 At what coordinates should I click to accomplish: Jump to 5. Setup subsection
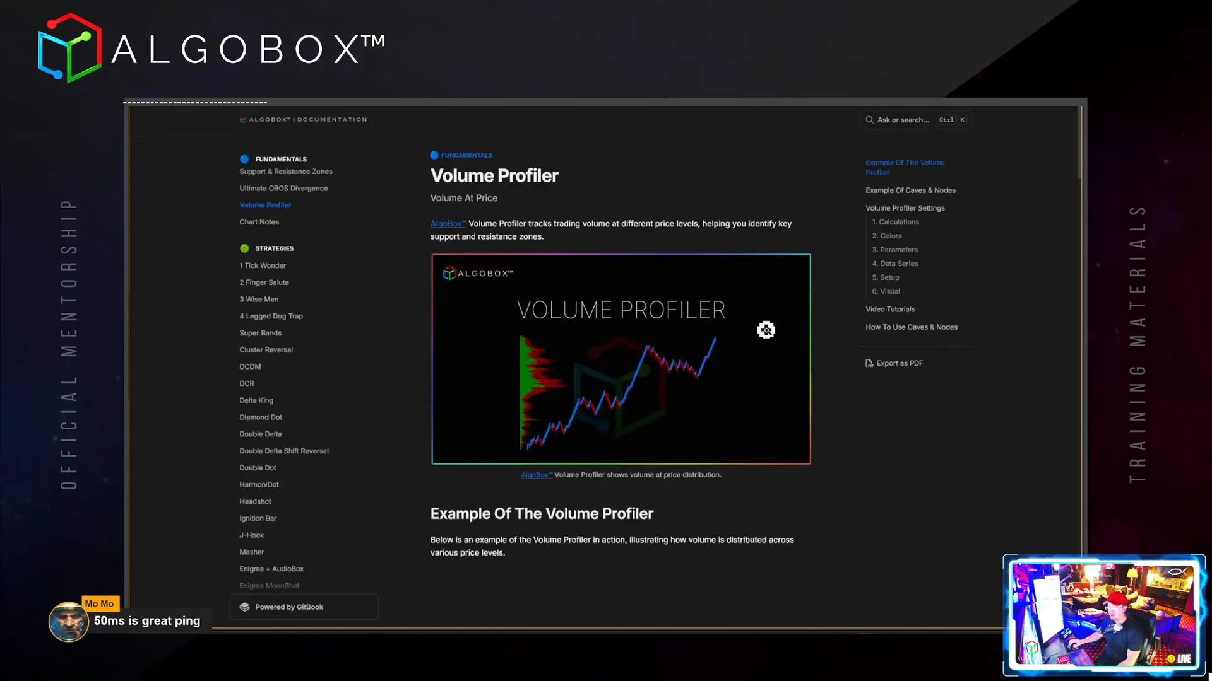885,277
